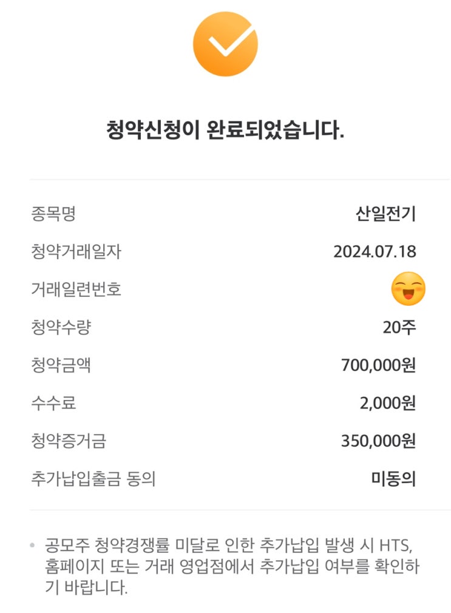Select the 종목명 label
The height and width of the screenshot is (613, 451).
(x=53, y=214)
